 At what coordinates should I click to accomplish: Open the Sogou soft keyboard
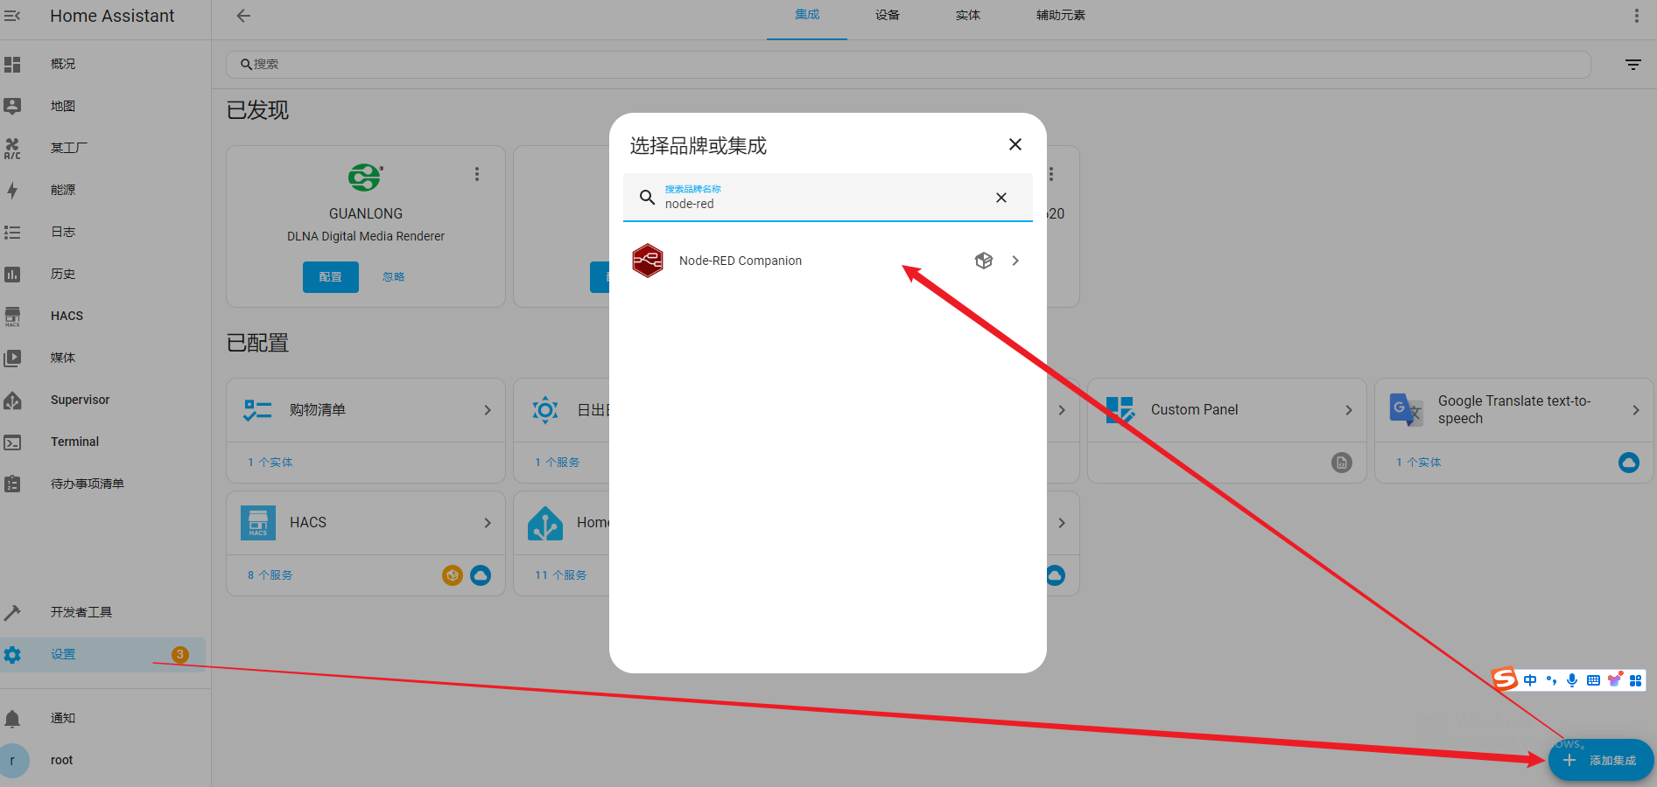point(1593,680)
